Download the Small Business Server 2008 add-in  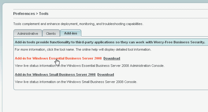106,74
